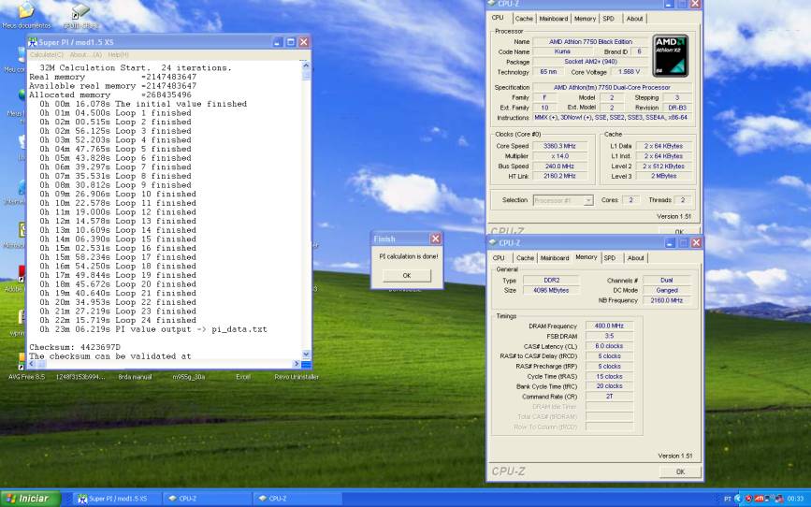This screenshot has width=811, height=507.
Task: Select the SPD tab in upper CPU-Z window
Action: tap(608, 18)
